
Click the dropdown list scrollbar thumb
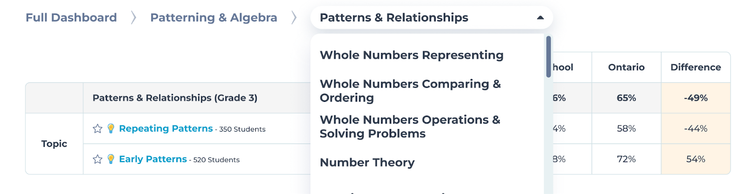click(x=548, y=56)
